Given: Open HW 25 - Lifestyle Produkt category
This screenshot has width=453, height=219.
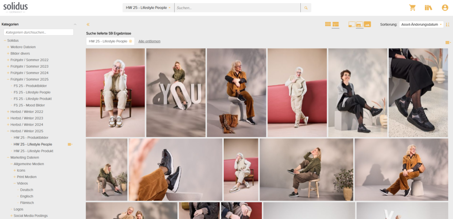Looking at the screenshot, I should (x=33, y=151).
